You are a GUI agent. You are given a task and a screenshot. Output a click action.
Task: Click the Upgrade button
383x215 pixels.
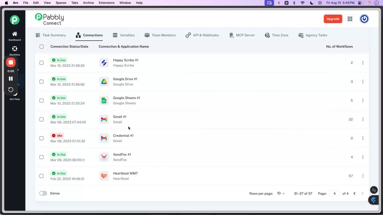click(x=333, y=19)
